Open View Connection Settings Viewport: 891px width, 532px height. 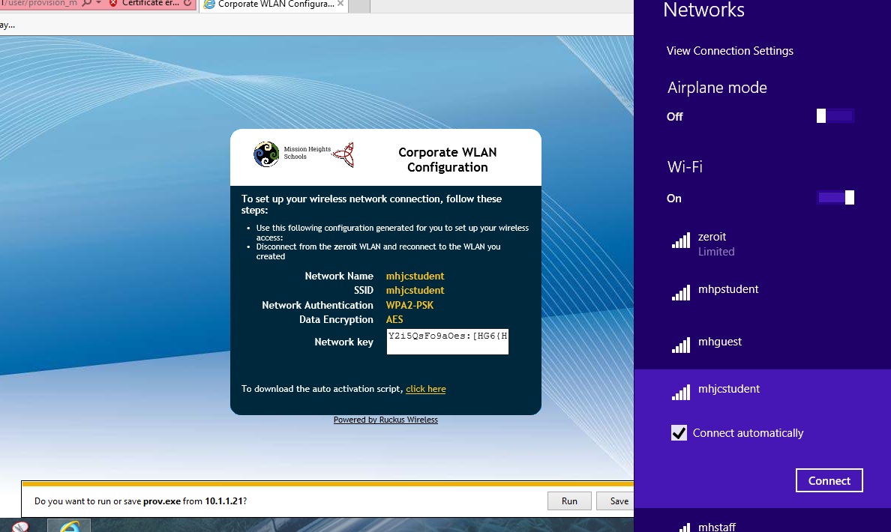pyautogui.click(x=730, y=51)
